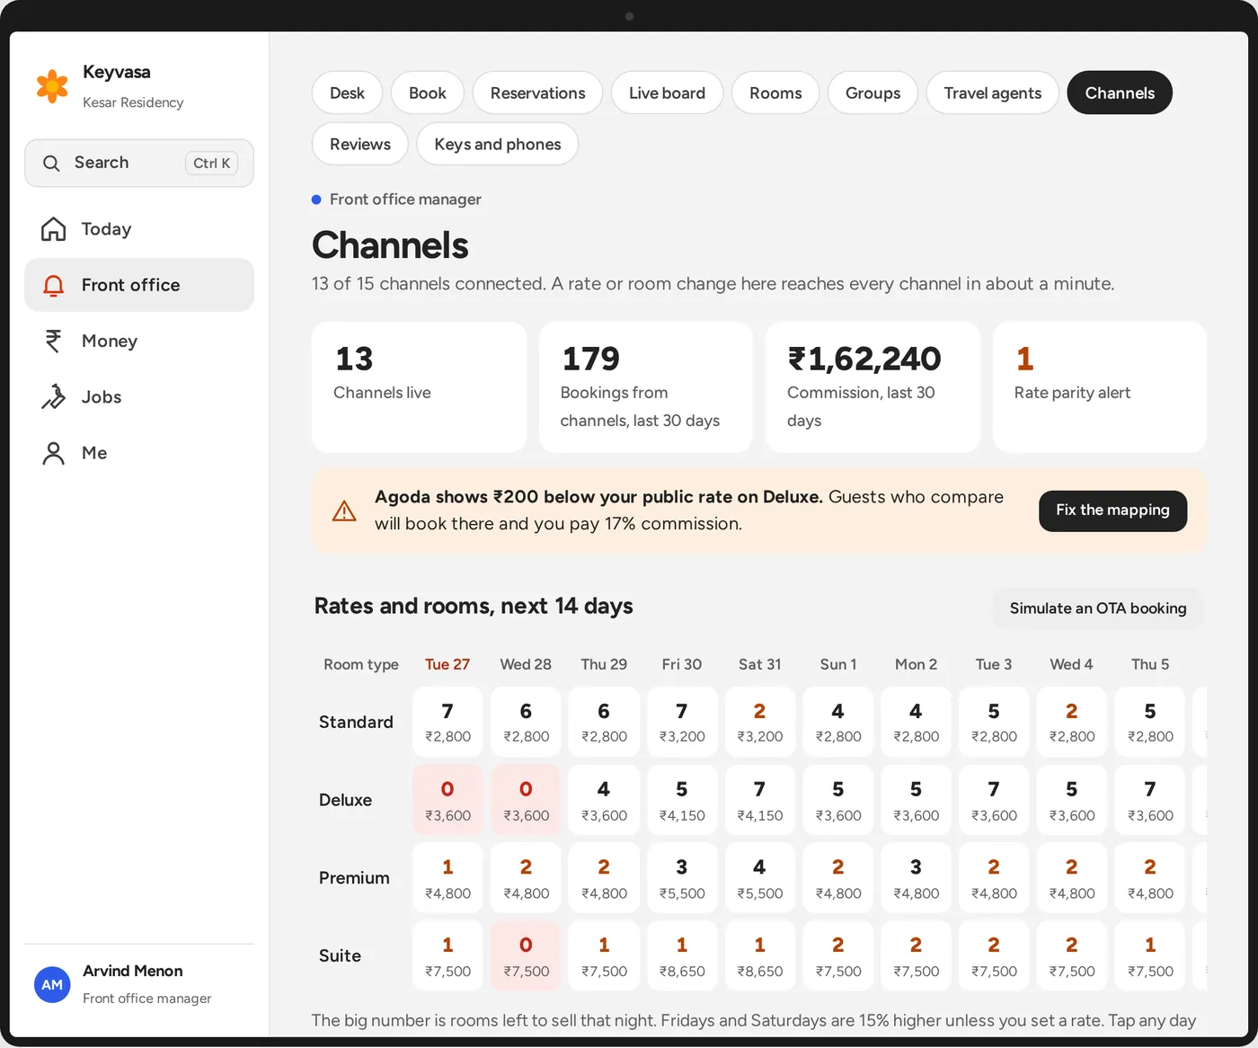Go to Keys and phones tab
Image resolution: width=1258 pixels, height=1048 pixels.
click(x=498, y=144)
